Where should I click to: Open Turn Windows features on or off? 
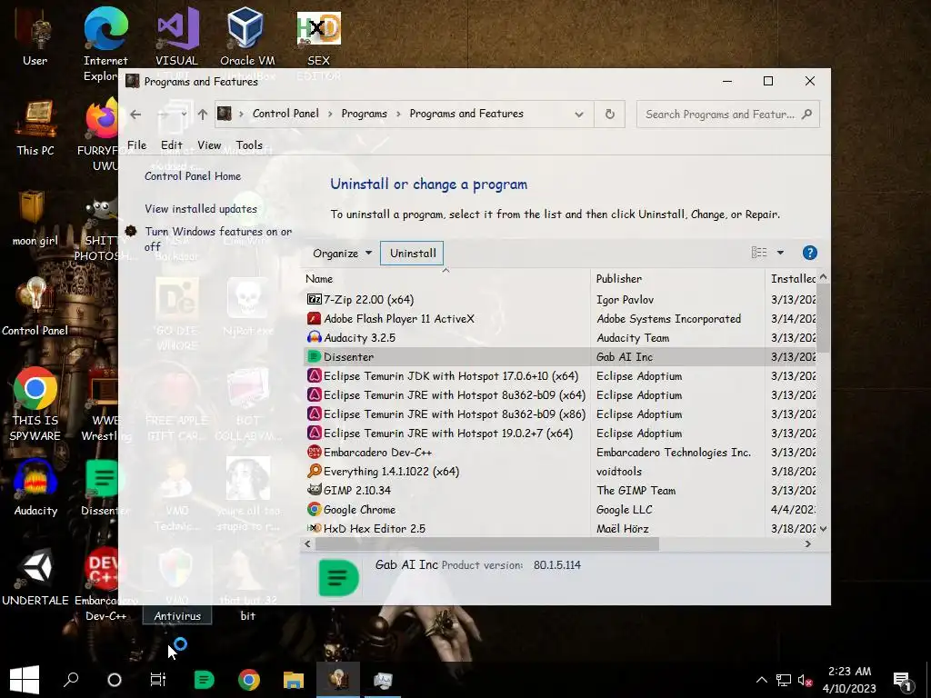tap(218, 239)
